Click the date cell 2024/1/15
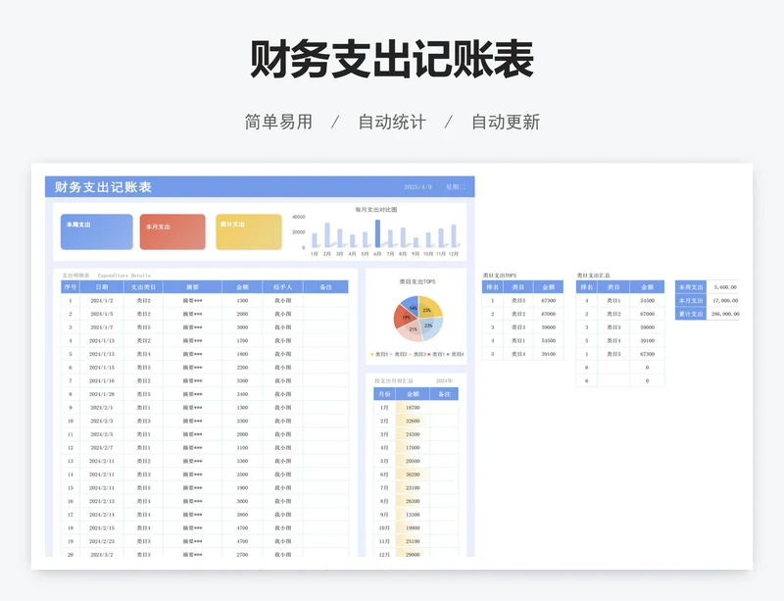This screenshot has width=784, height=601. pos(102,368)
